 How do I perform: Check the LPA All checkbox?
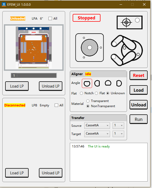tap(50, 19)
